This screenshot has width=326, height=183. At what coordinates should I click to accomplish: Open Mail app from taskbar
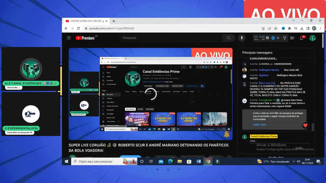coord(161,161)
